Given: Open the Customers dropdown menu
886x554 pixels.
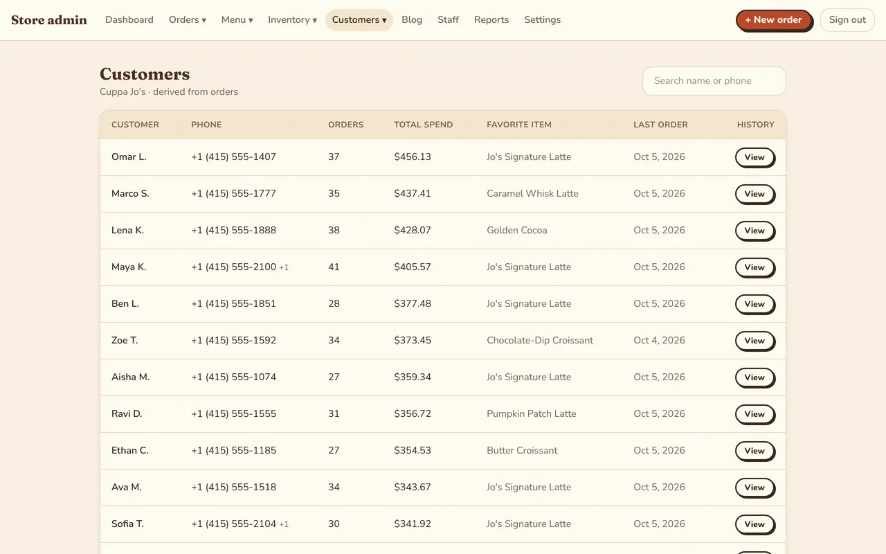Looking at the screenshot, I should (x=359, y=20).
